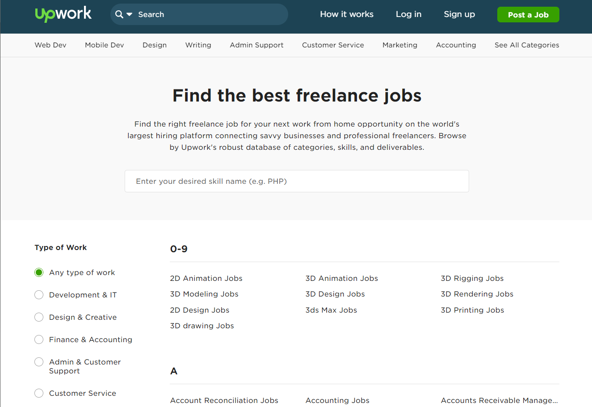Open the Marketing category tab
Image resolution: width=592 pixels, height=407 pixels.
point(399,45)
